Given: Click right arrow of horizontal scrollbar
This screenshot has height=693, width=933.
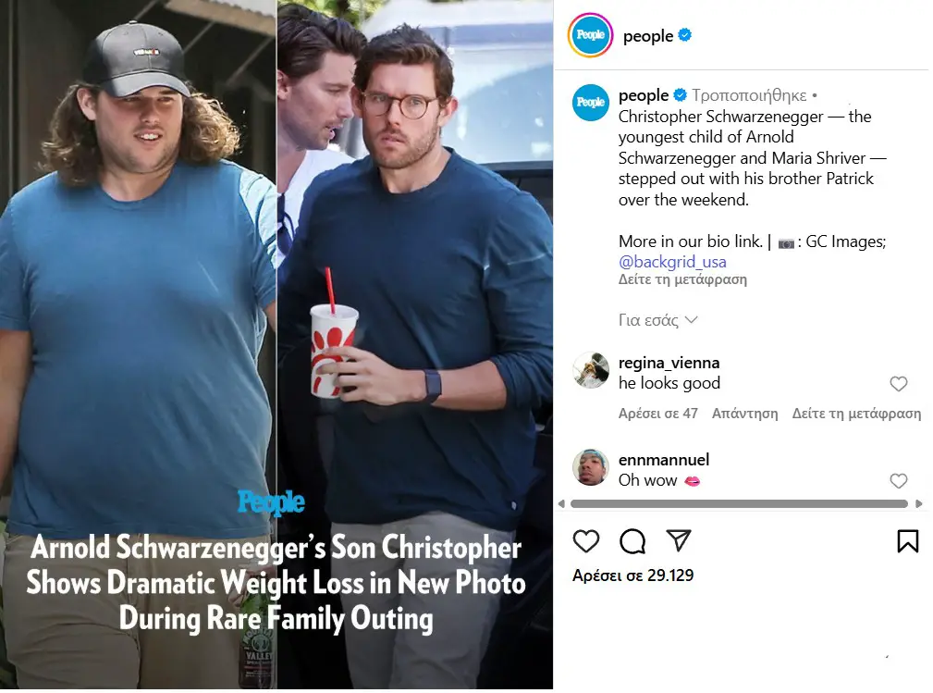Looking at the screenshot, I should (919, 503).
